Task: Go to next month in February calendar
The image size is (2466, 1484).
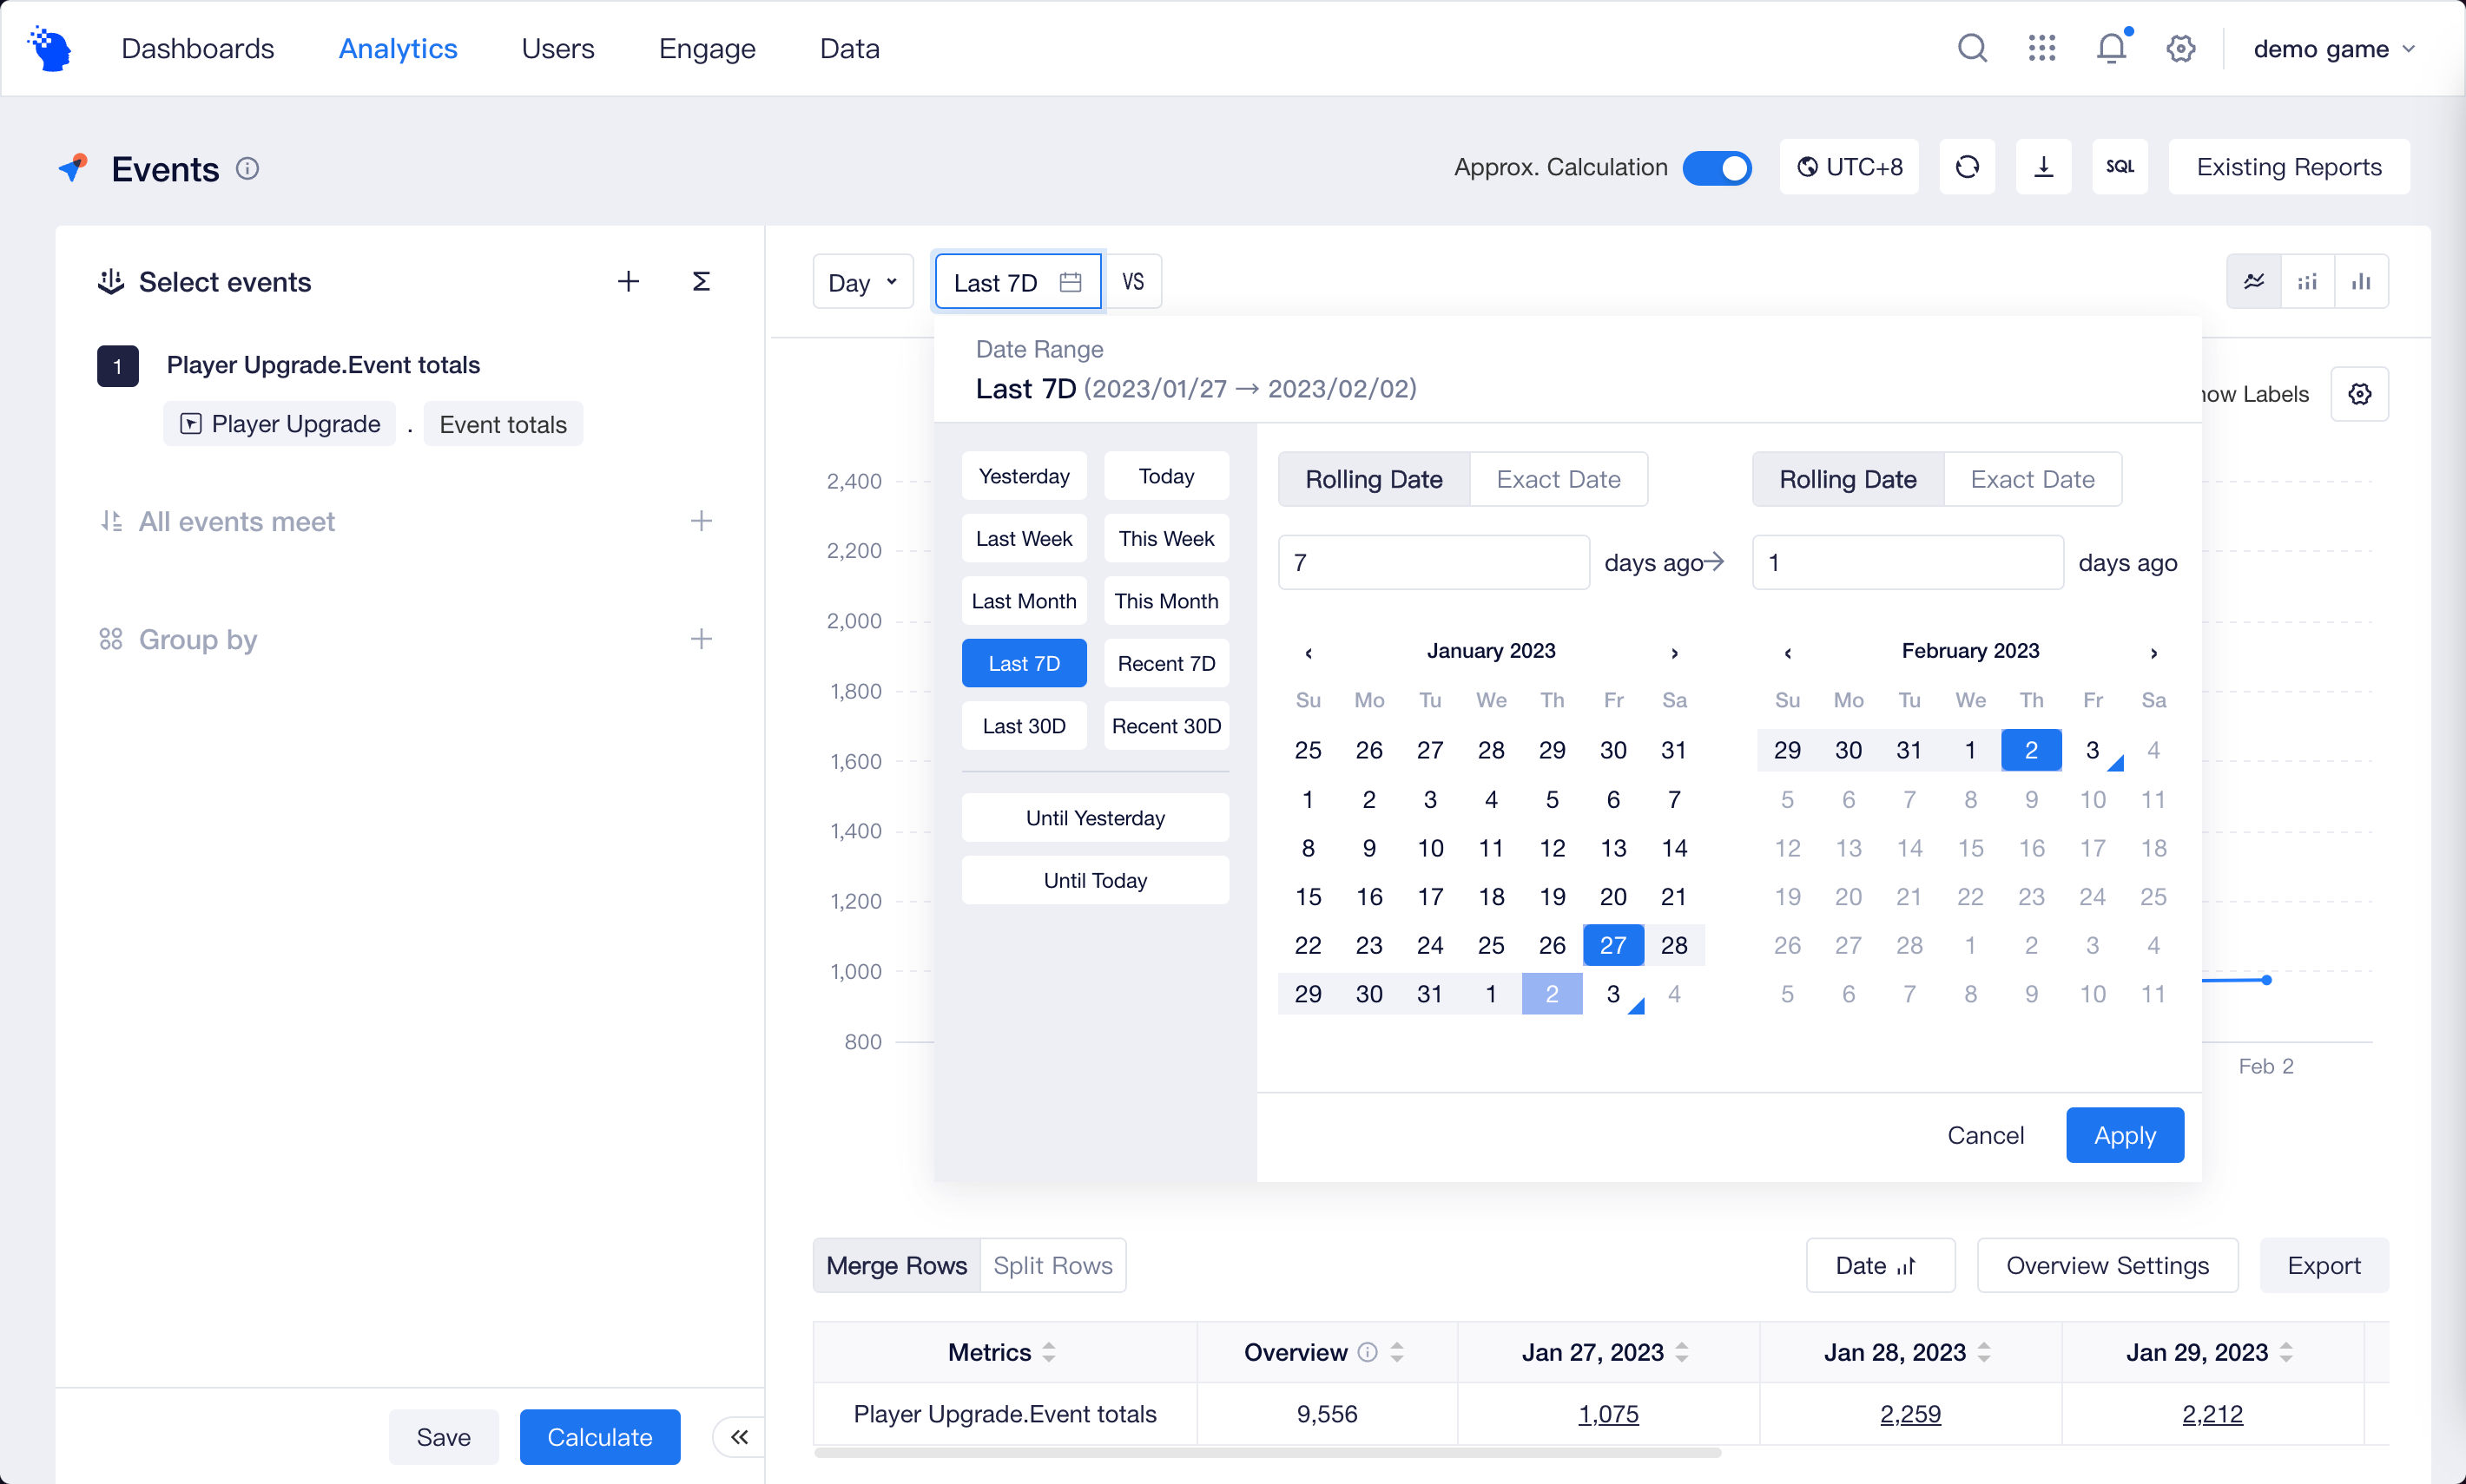Action: coord(2153,652)
